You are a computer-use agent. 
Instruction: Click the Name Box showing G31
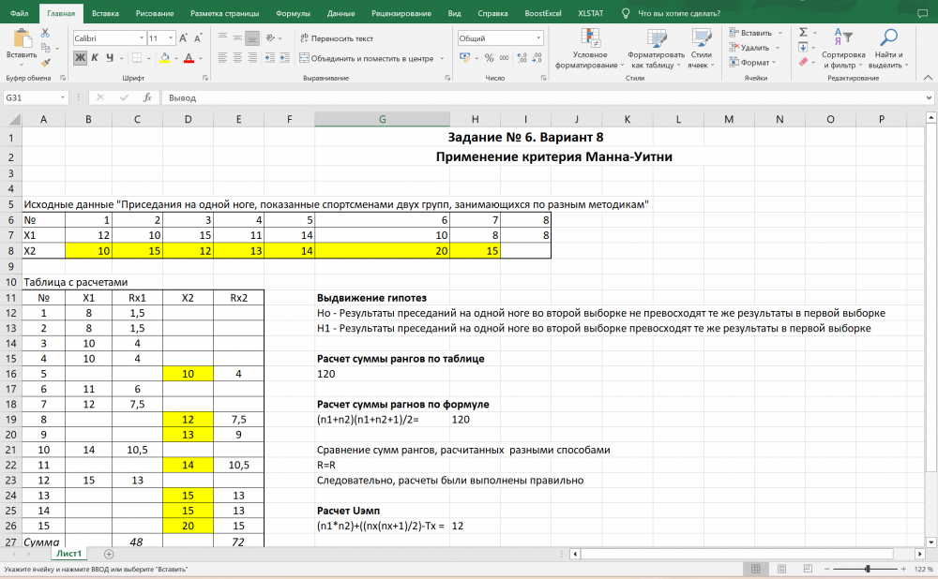[38, 97]
